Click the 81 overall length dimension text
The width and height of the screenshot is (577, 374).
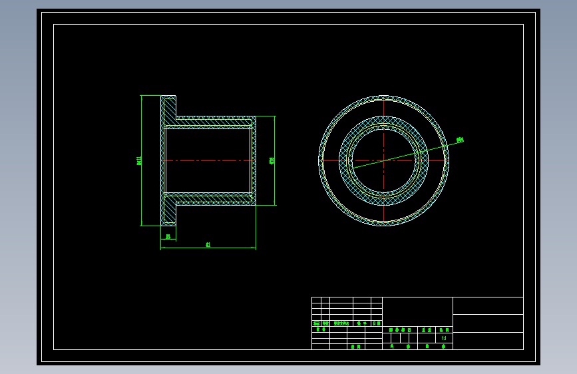pos(208,244)
